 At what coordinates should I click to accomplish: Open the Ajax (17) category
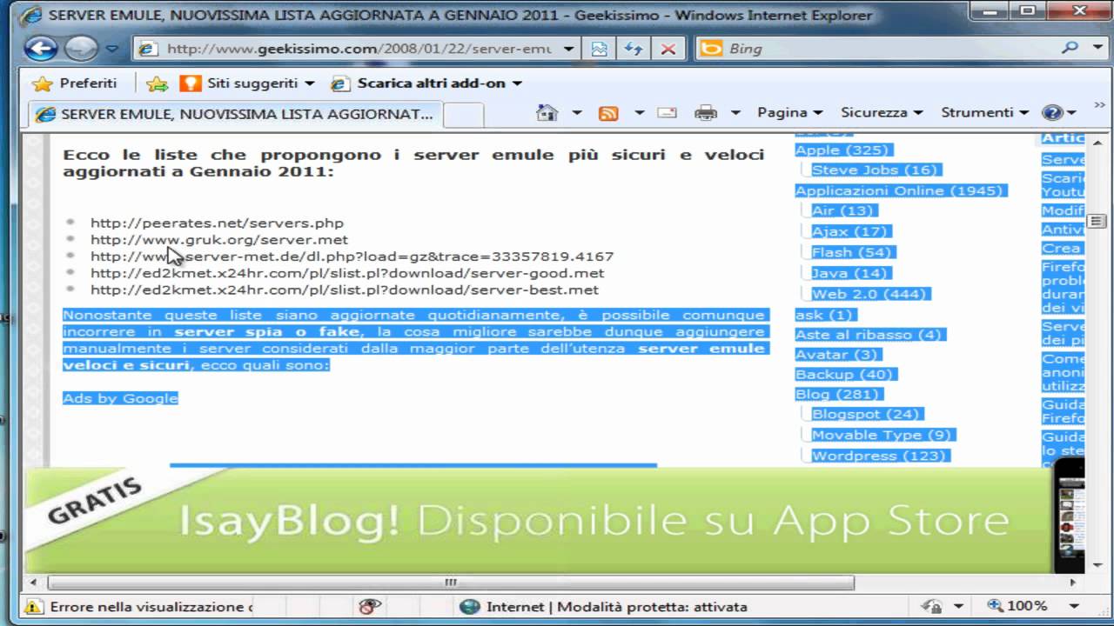[849, 231]
